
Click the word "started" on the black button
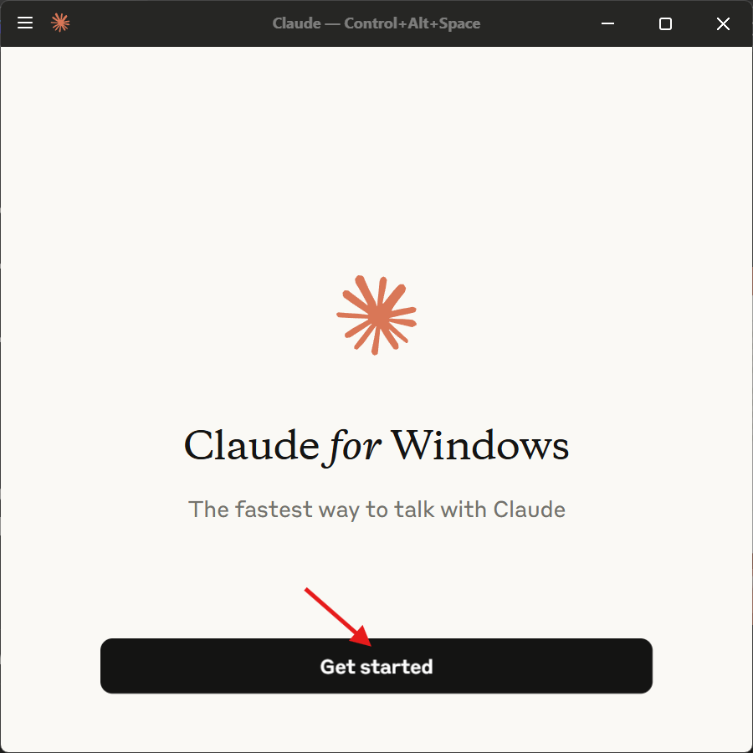pos(397,667)
